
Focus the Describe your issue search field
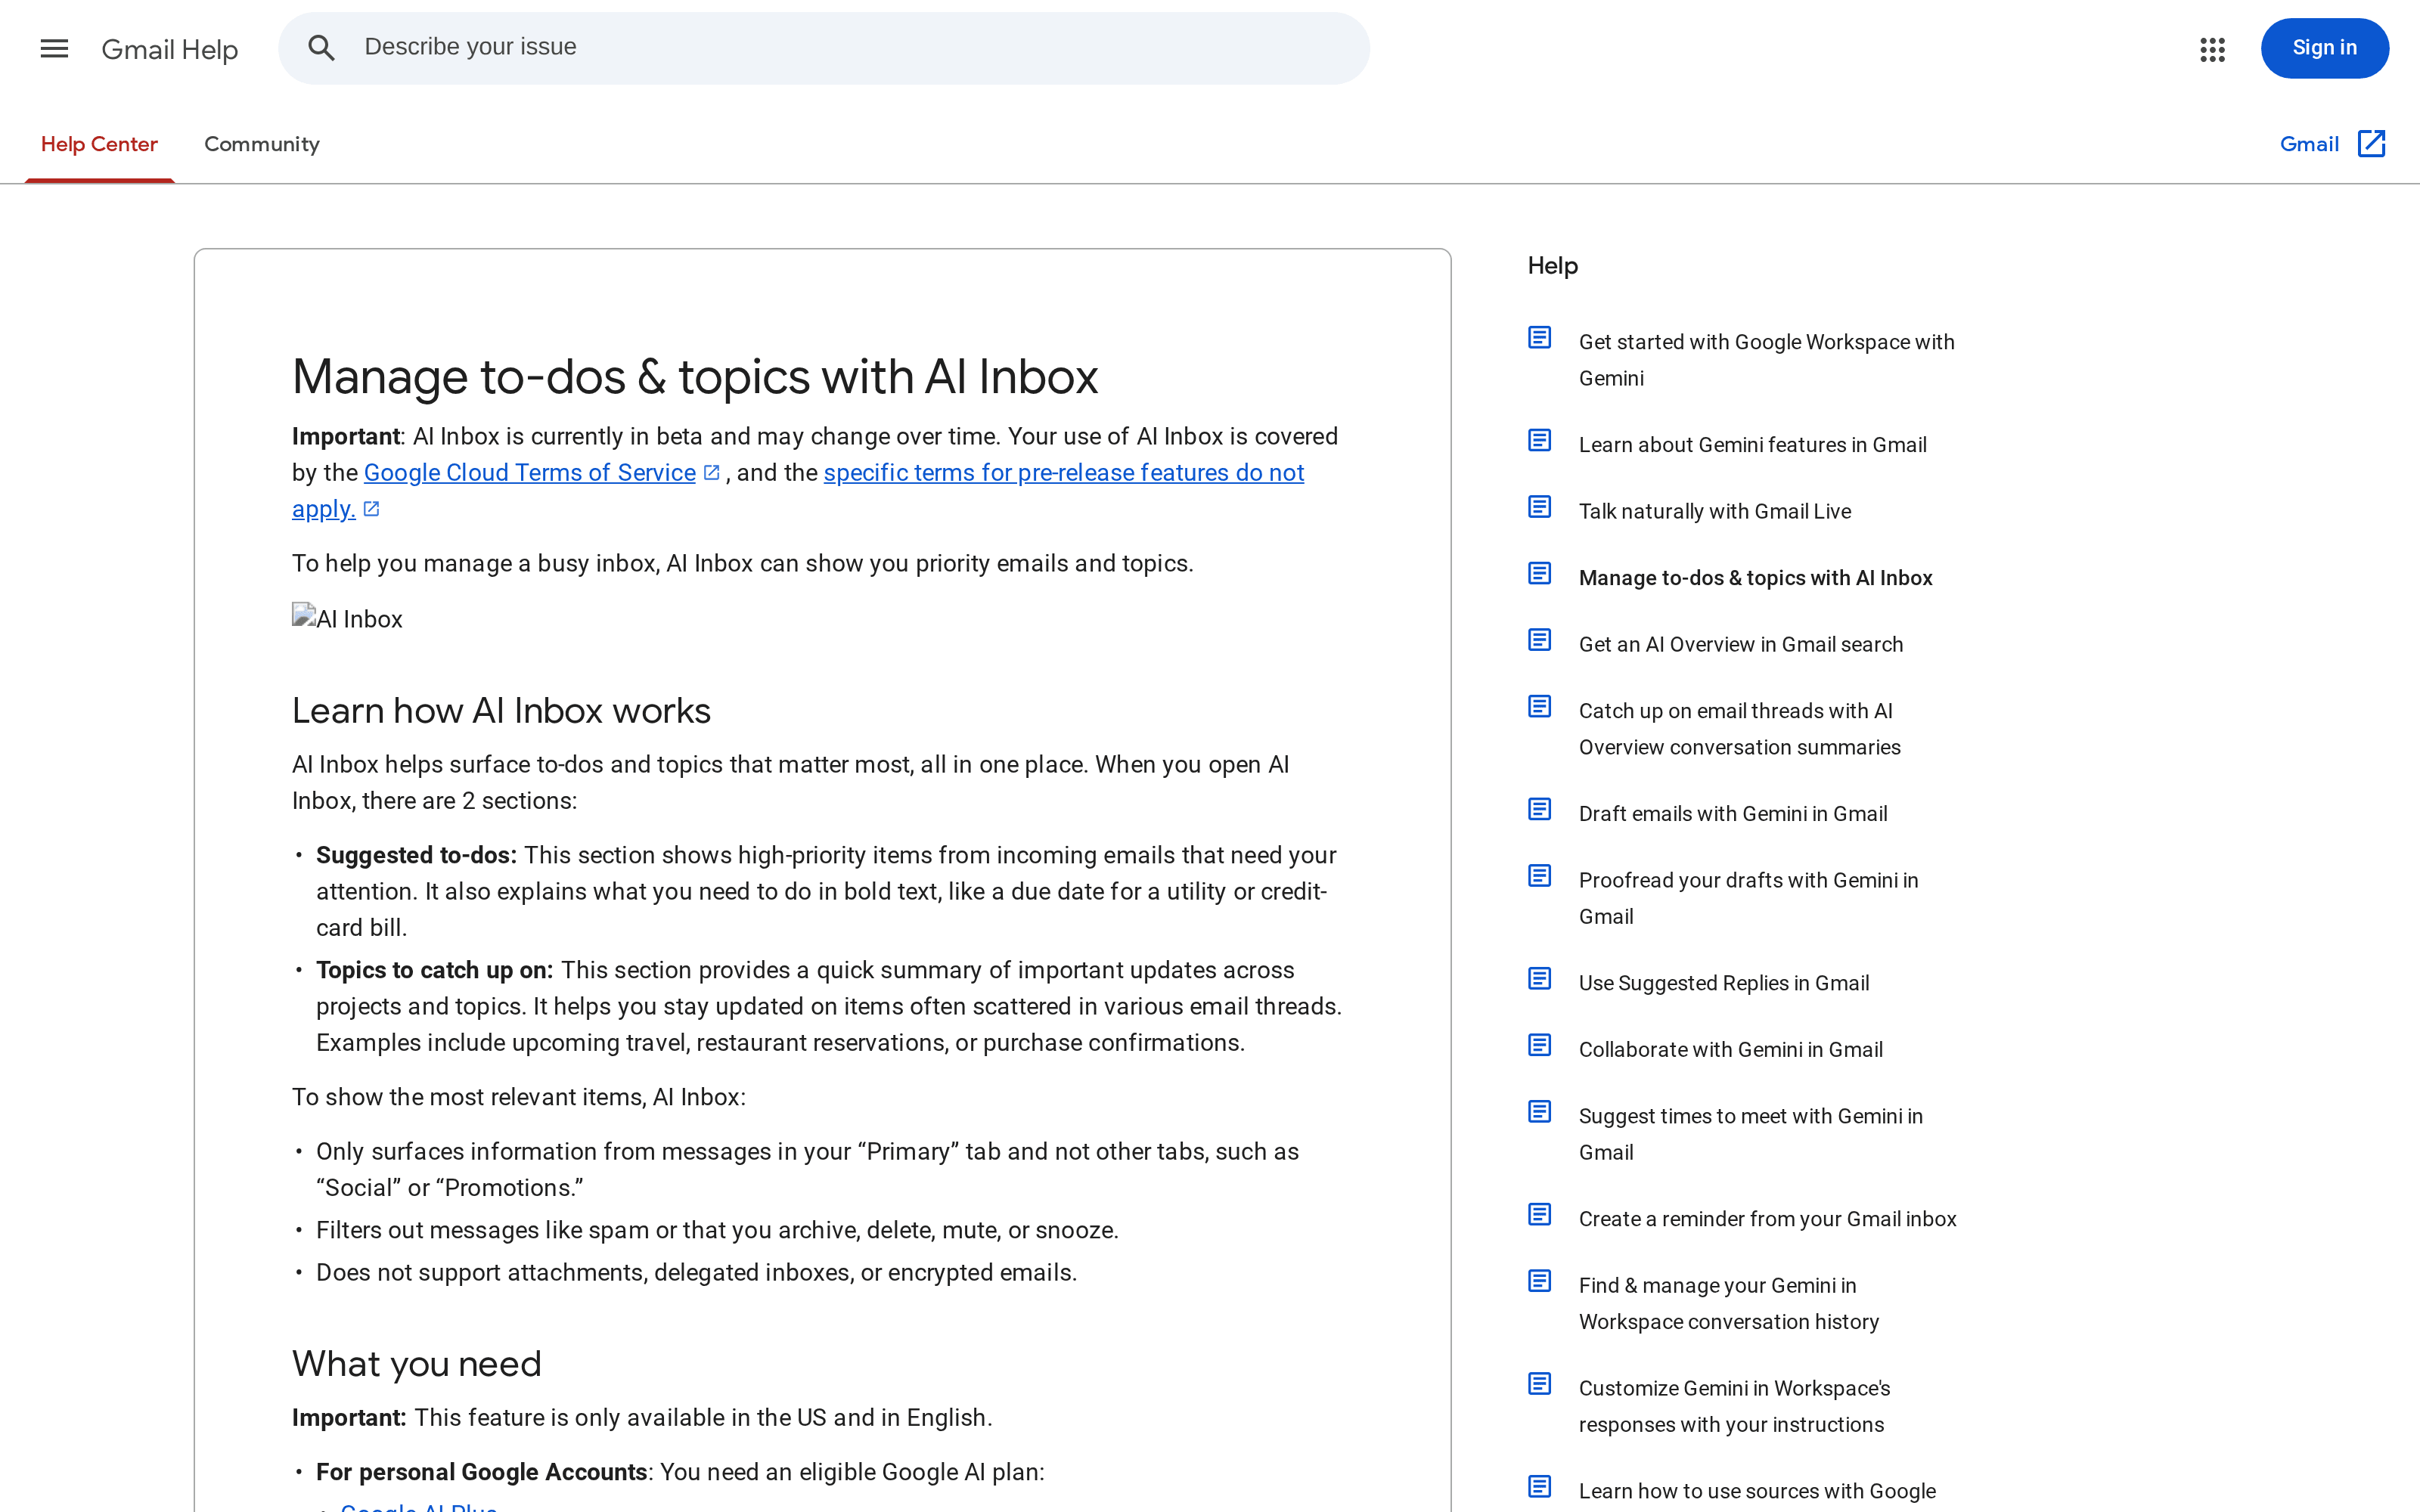click(823, 48)
